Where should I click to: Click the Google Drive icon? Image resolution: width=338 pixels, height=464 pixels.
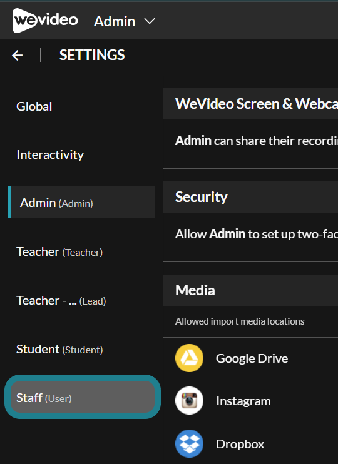click(x=189, y=358)
